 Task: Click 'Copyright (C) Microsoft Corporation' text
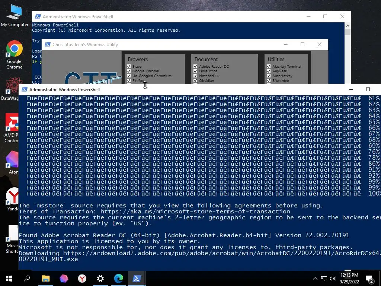tap(106, 30)
